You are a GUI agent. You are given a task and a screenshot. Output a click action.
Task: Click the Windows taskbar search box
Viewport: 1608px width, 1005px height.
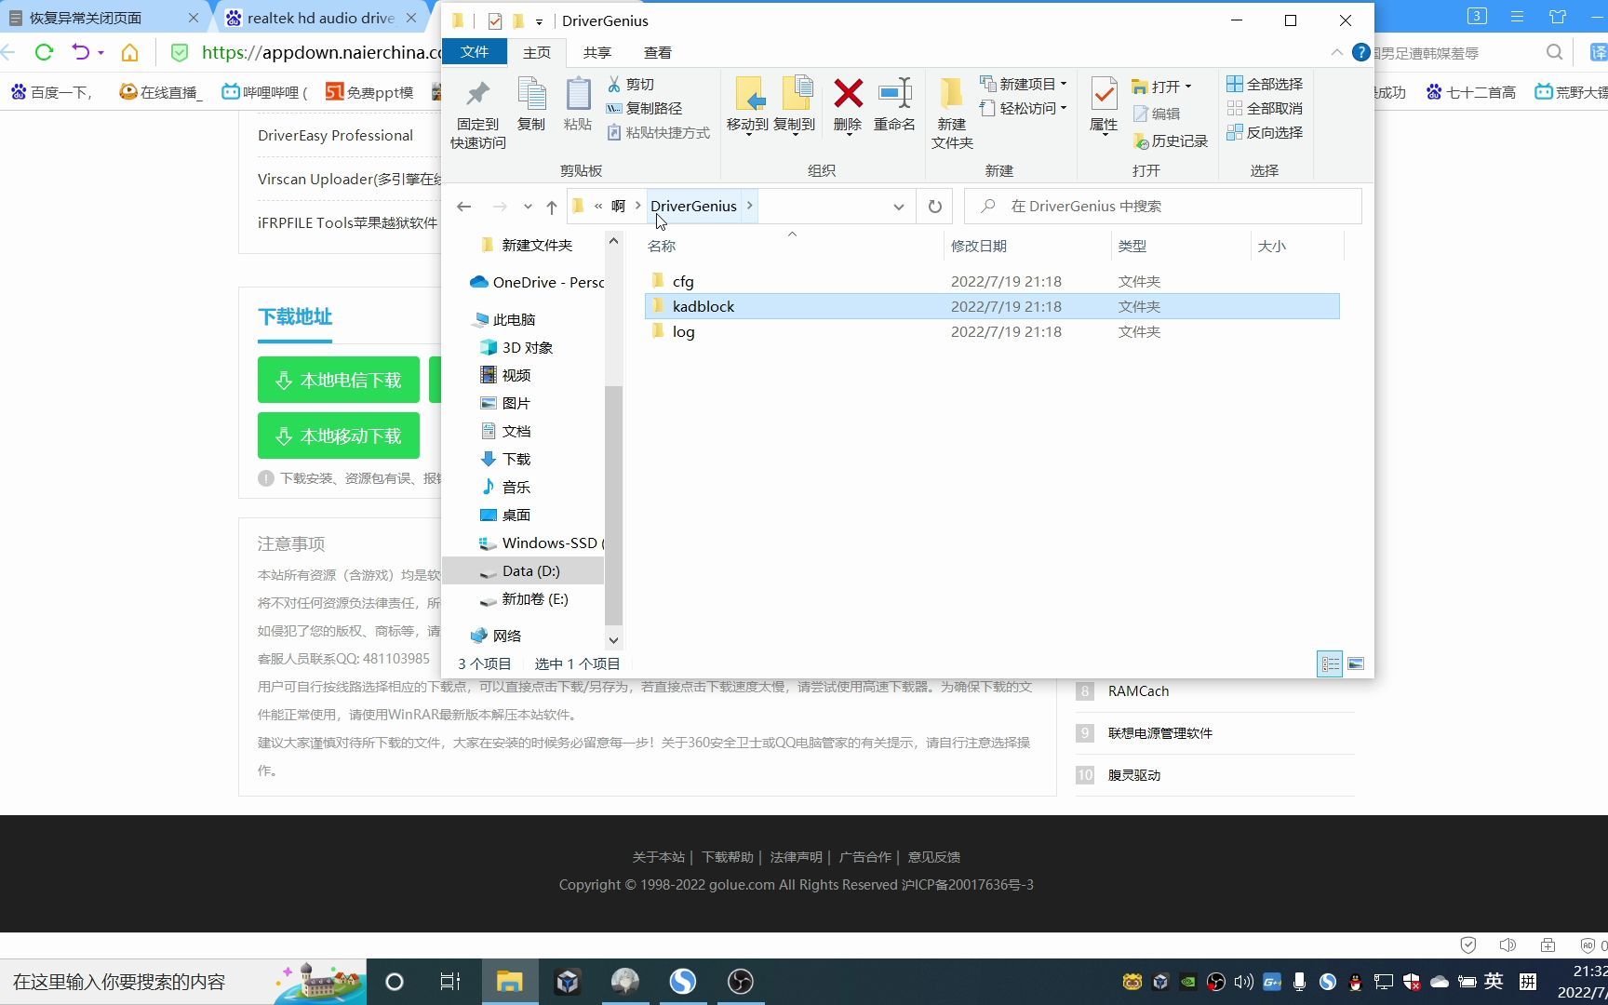click(x=183, y=982)
